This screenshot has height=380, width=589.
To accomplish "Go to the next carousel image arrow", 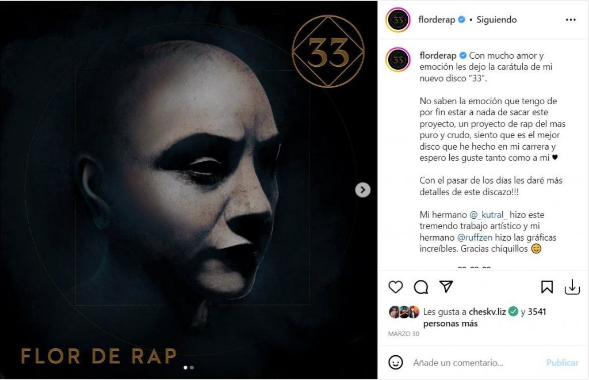I will [362, 189].
